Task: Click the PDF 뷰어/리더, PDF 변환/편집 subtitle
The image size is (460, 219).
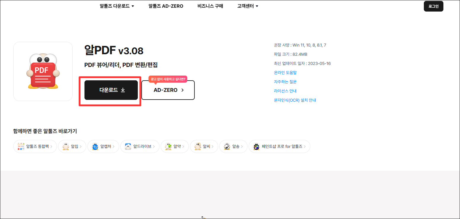Action: [121, 65]
